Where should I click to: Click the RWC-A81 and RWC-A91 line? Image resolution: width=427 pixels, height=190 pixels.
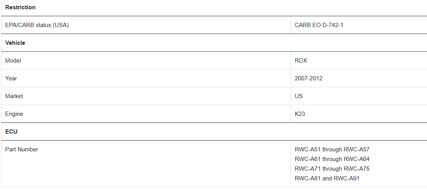point(327,178)
